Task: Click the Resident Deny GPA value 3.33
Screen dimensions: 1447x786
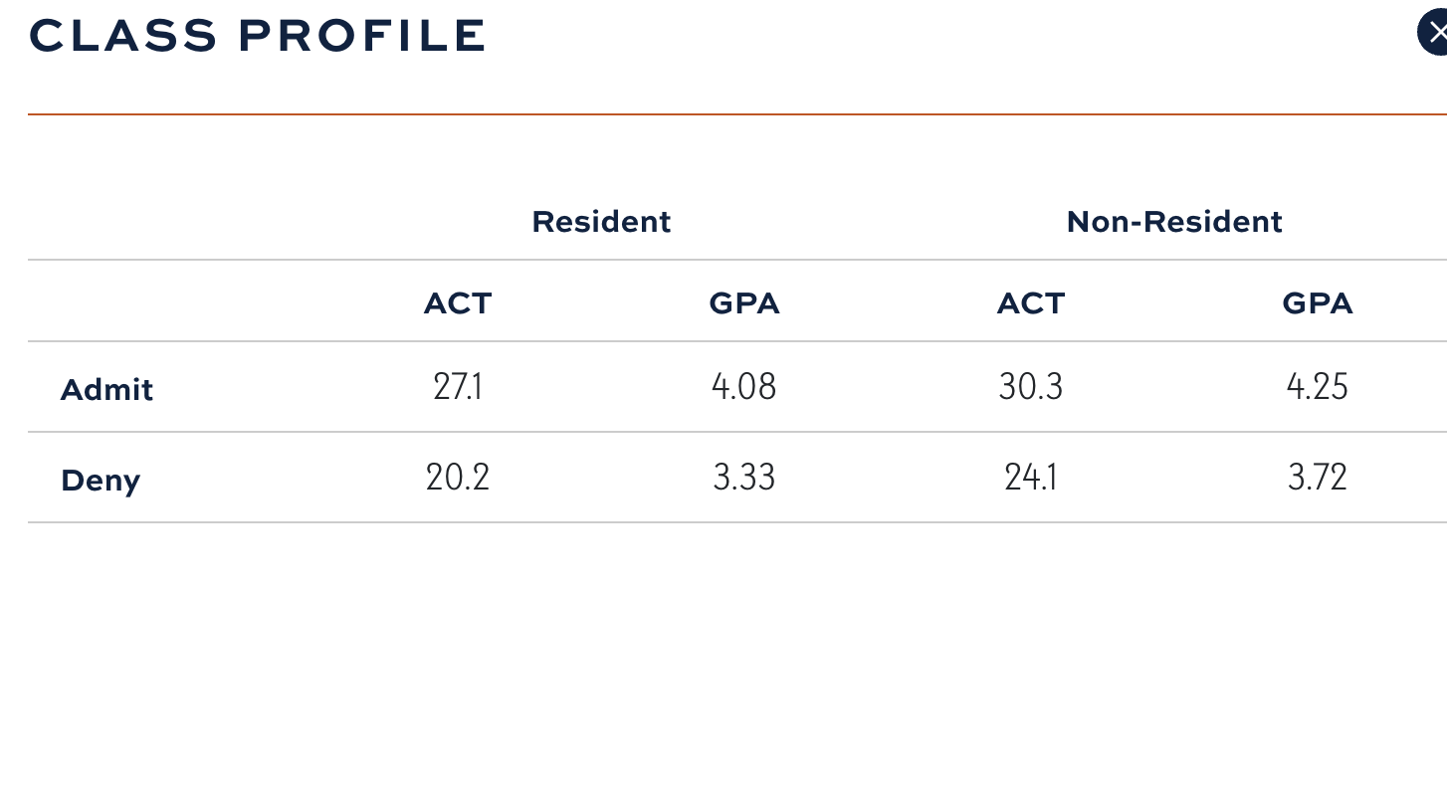Action: coord(744,478)
